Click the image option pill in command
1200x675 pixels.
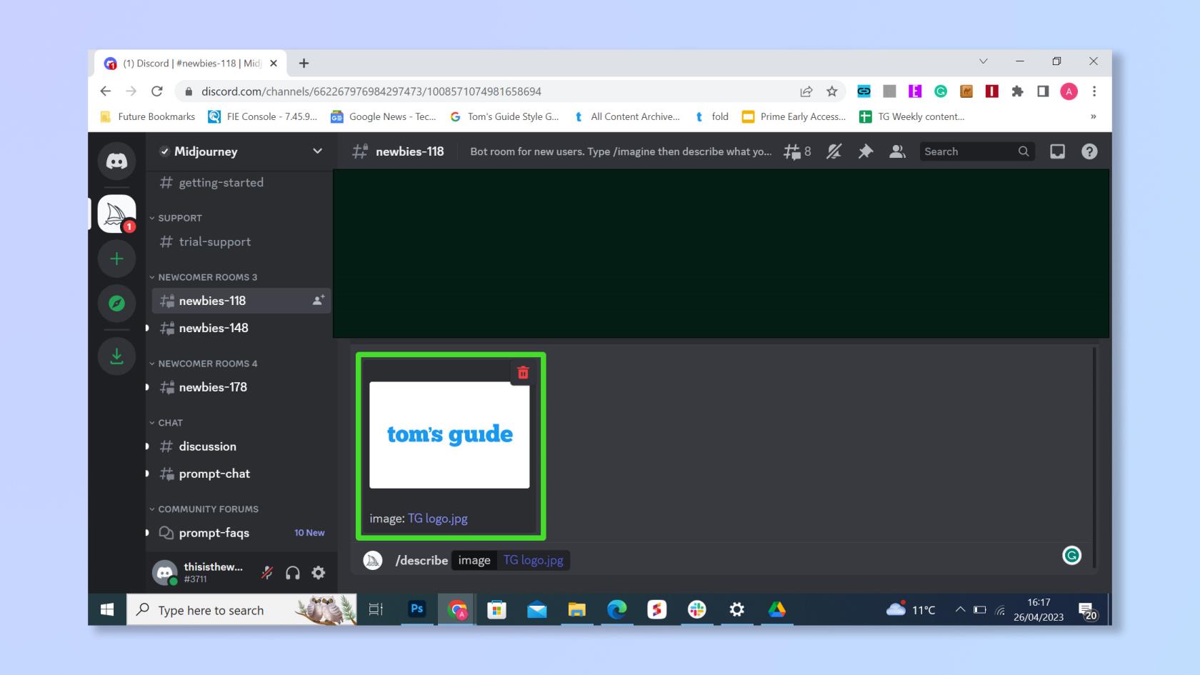(474, 560)
